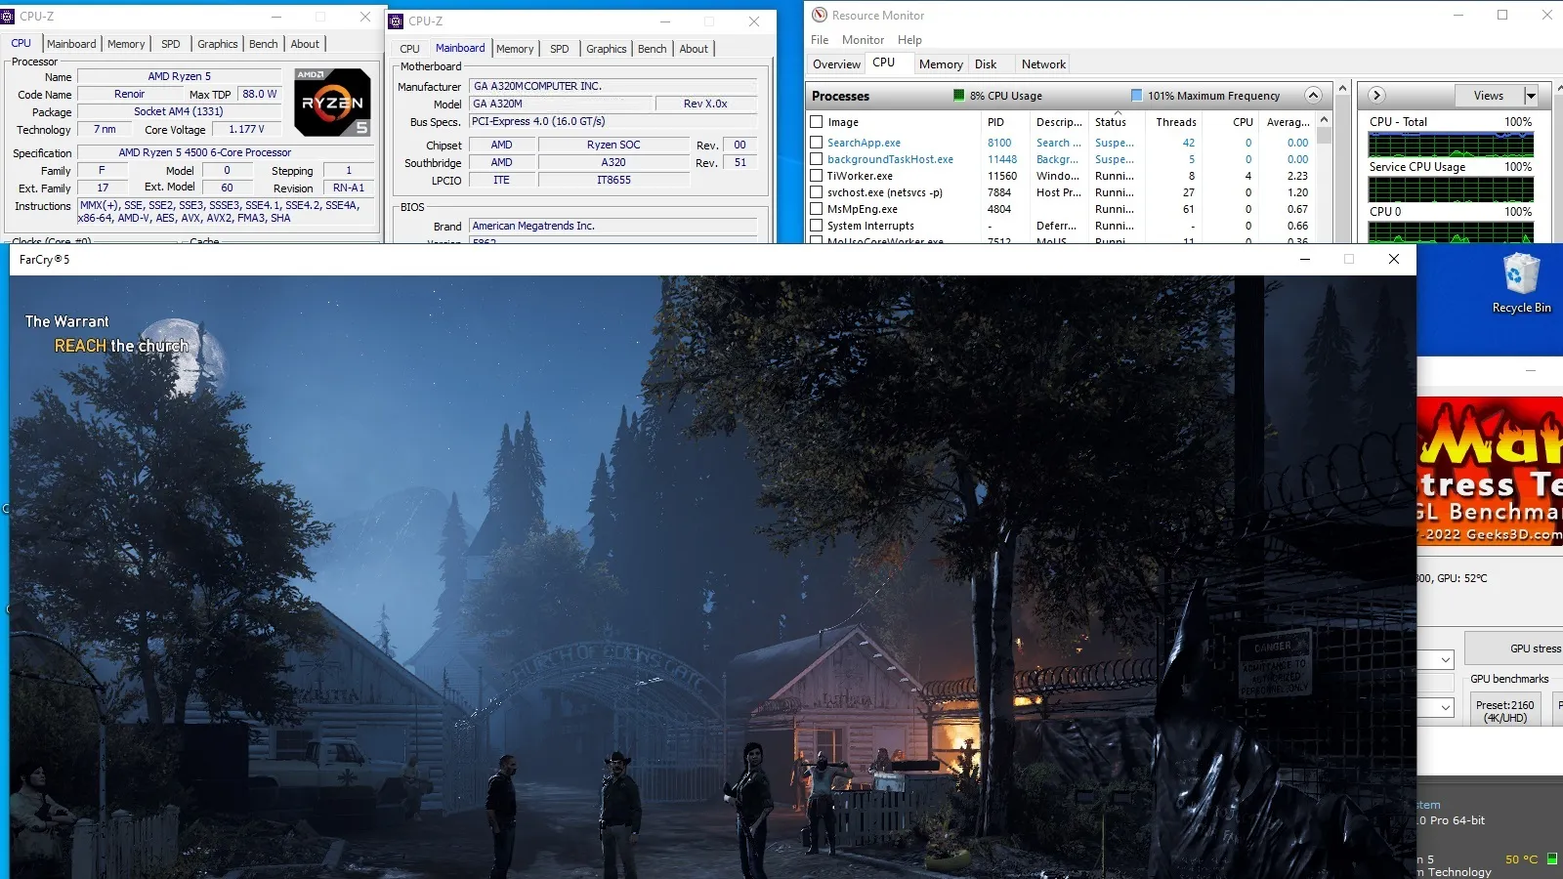Hide the graphs pane with the arrow button
This screenshot has height=879, width=1563.
[1376, 95]
